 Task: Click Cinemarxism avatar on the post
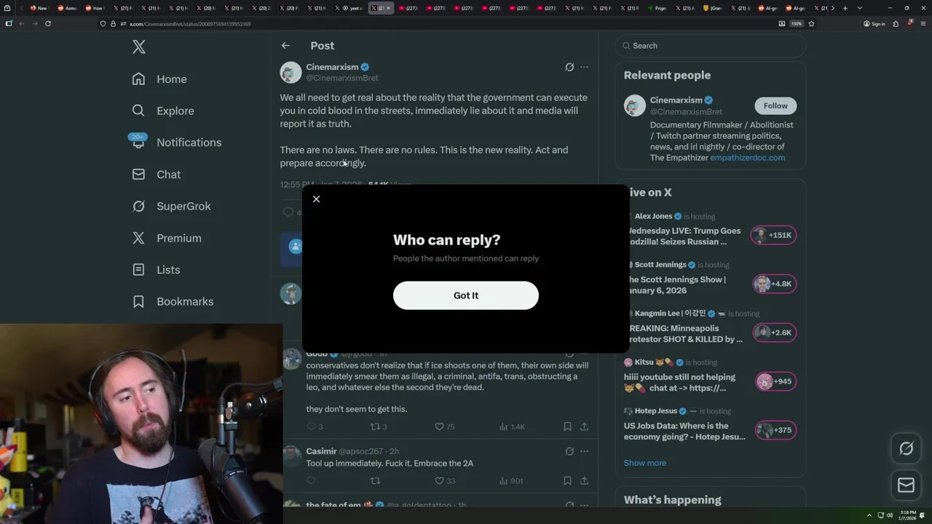coord(291,72)
